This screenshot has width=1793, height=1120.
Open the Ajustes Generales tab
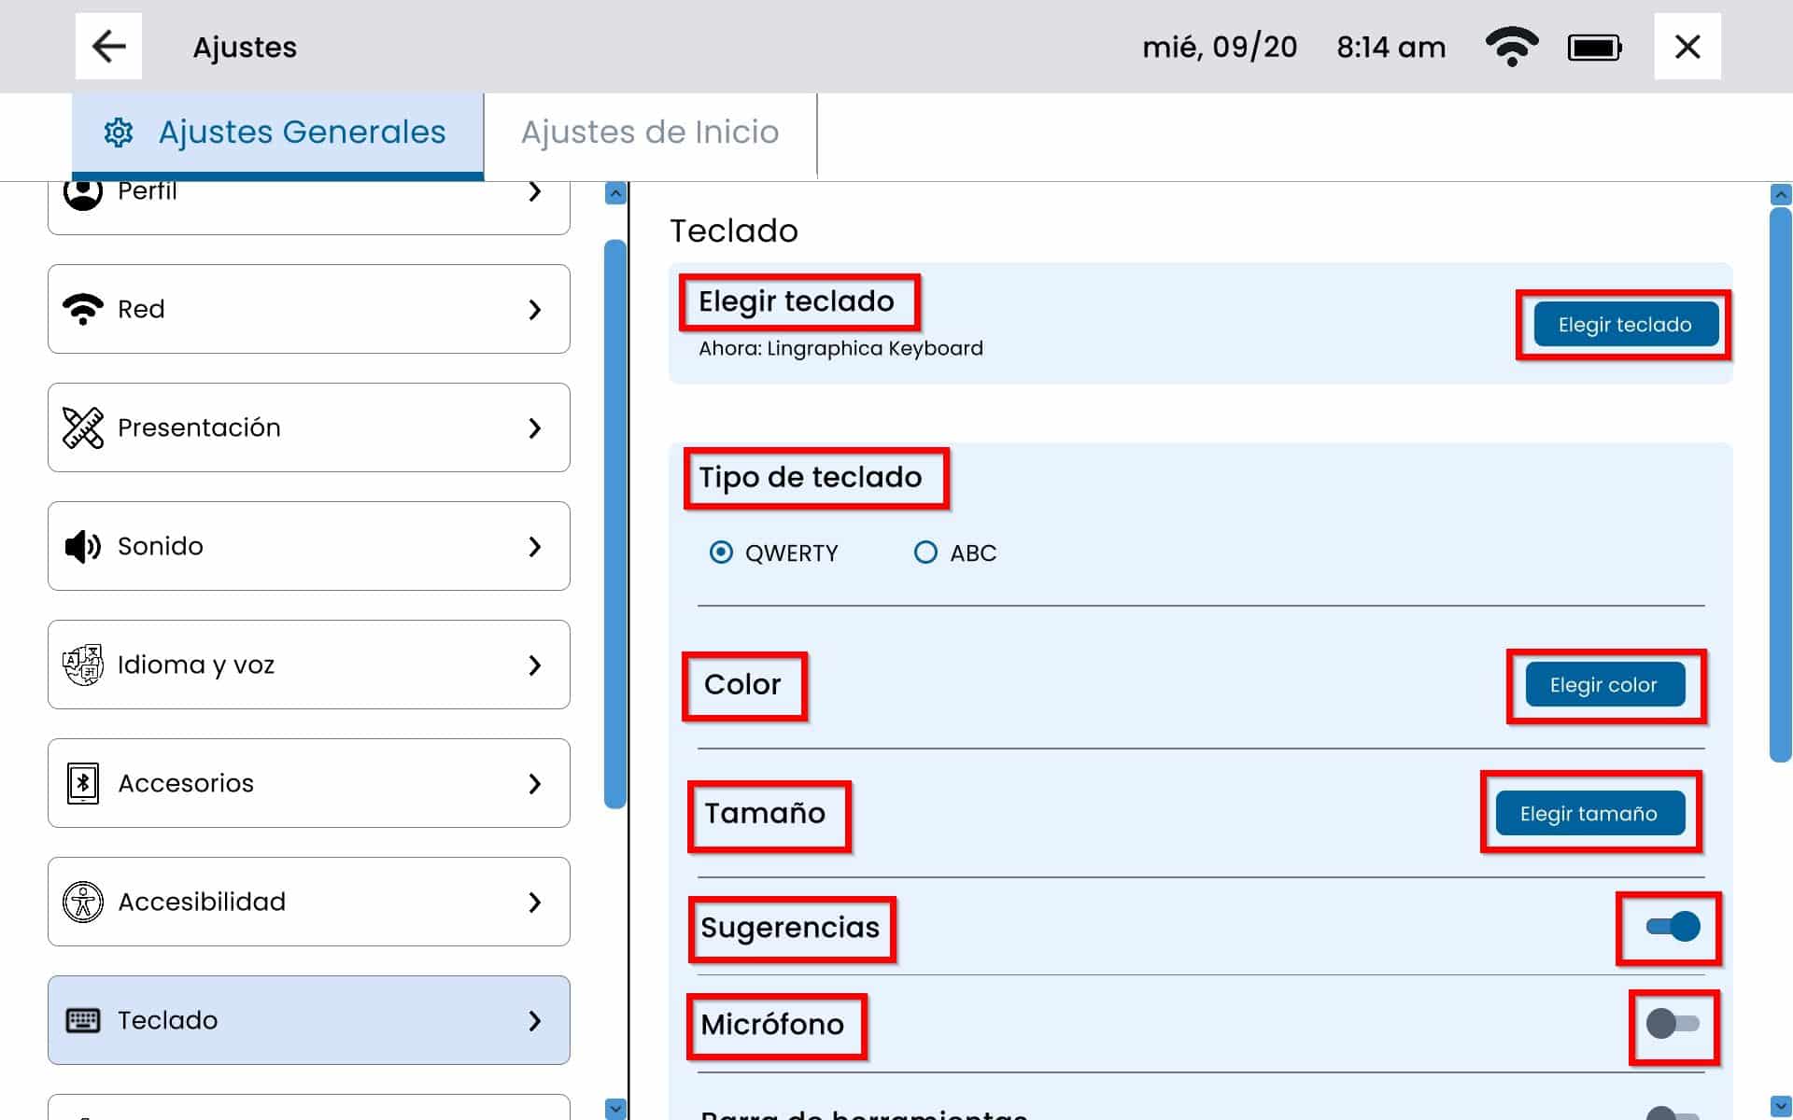pyautogui.click(x=278, y=133)
